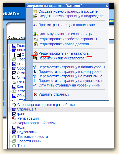Select "Страница 1" in the page tree
The height and width of the screenshot is (154, 119).
tap(26, 109)
